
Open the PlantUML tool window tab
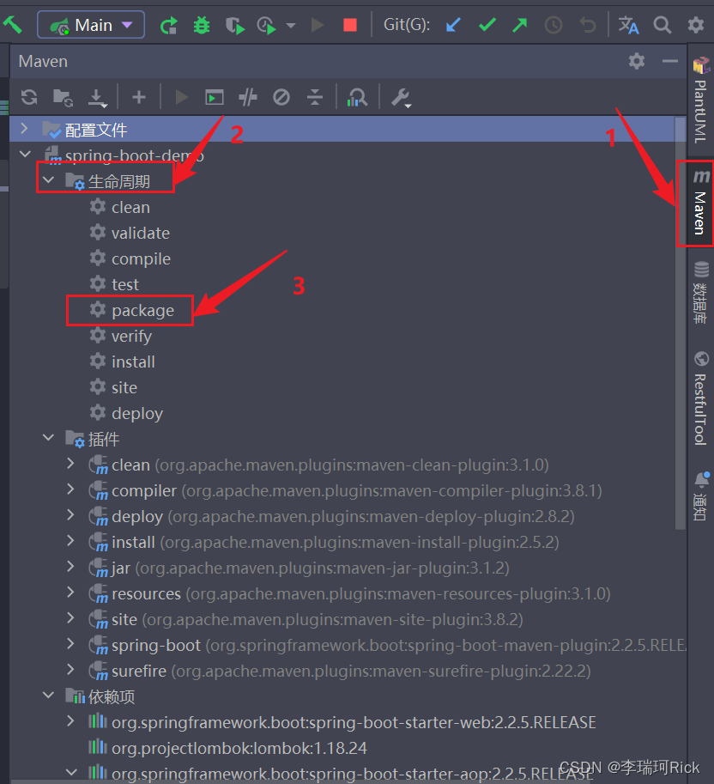click(701, 100)
